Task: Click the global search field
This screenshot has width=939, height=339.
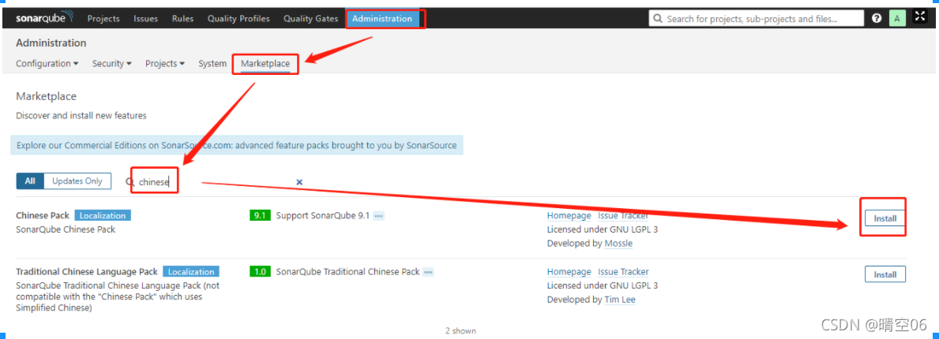Action: click(x=757, y=19)
